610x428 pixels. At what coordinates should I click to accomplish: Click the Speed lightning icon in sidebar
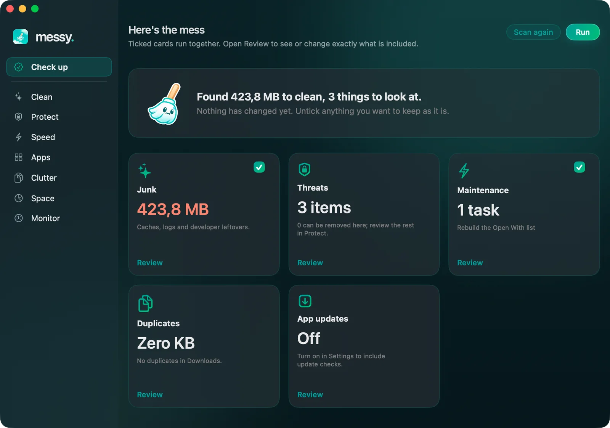coord(19,137)
